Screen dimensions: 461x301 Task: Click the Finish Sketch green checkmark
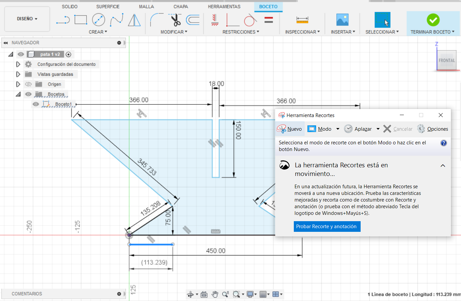(433, 20)
